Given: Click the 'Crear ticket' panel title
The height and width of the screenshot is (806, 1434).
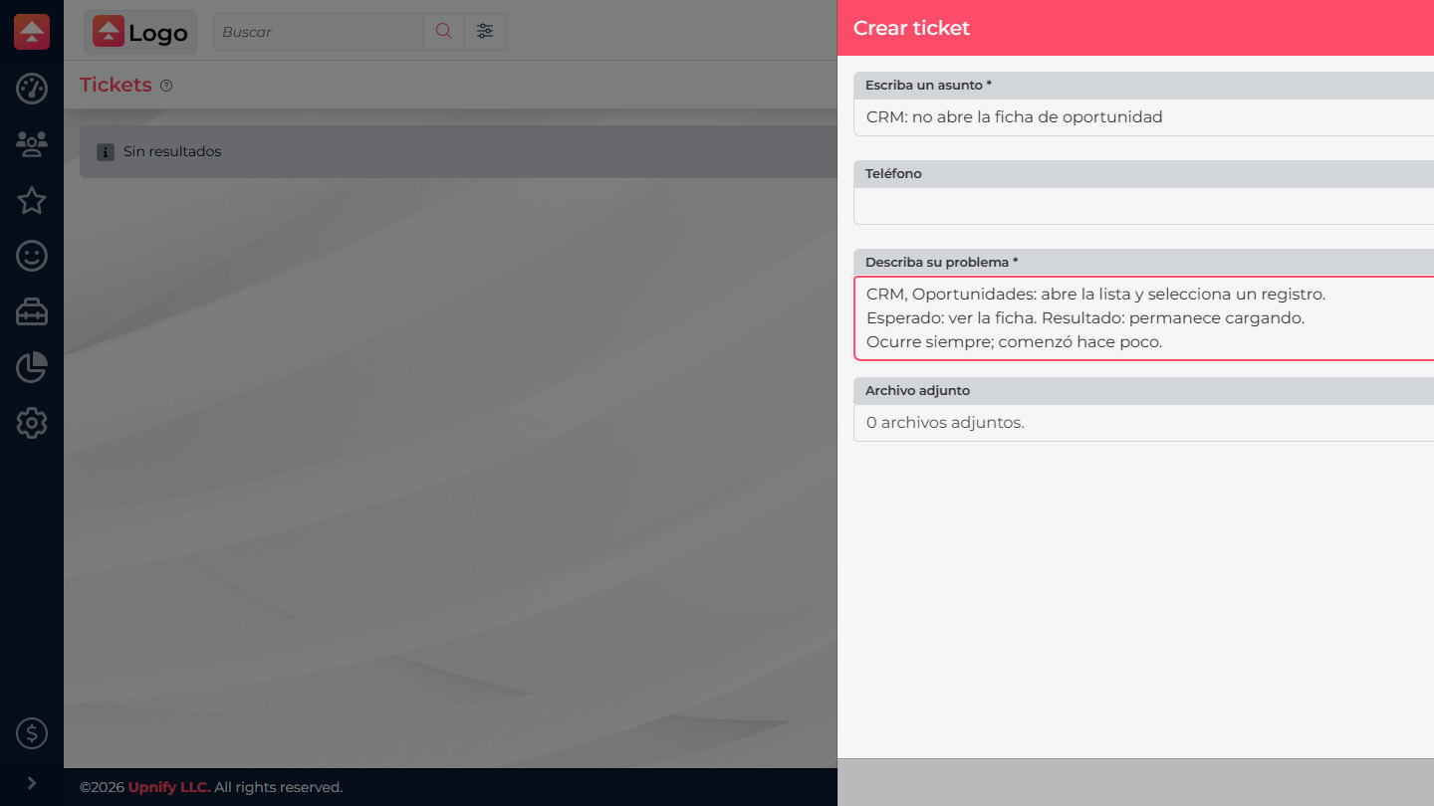Looking at the screenshot, I should [911, 28].
